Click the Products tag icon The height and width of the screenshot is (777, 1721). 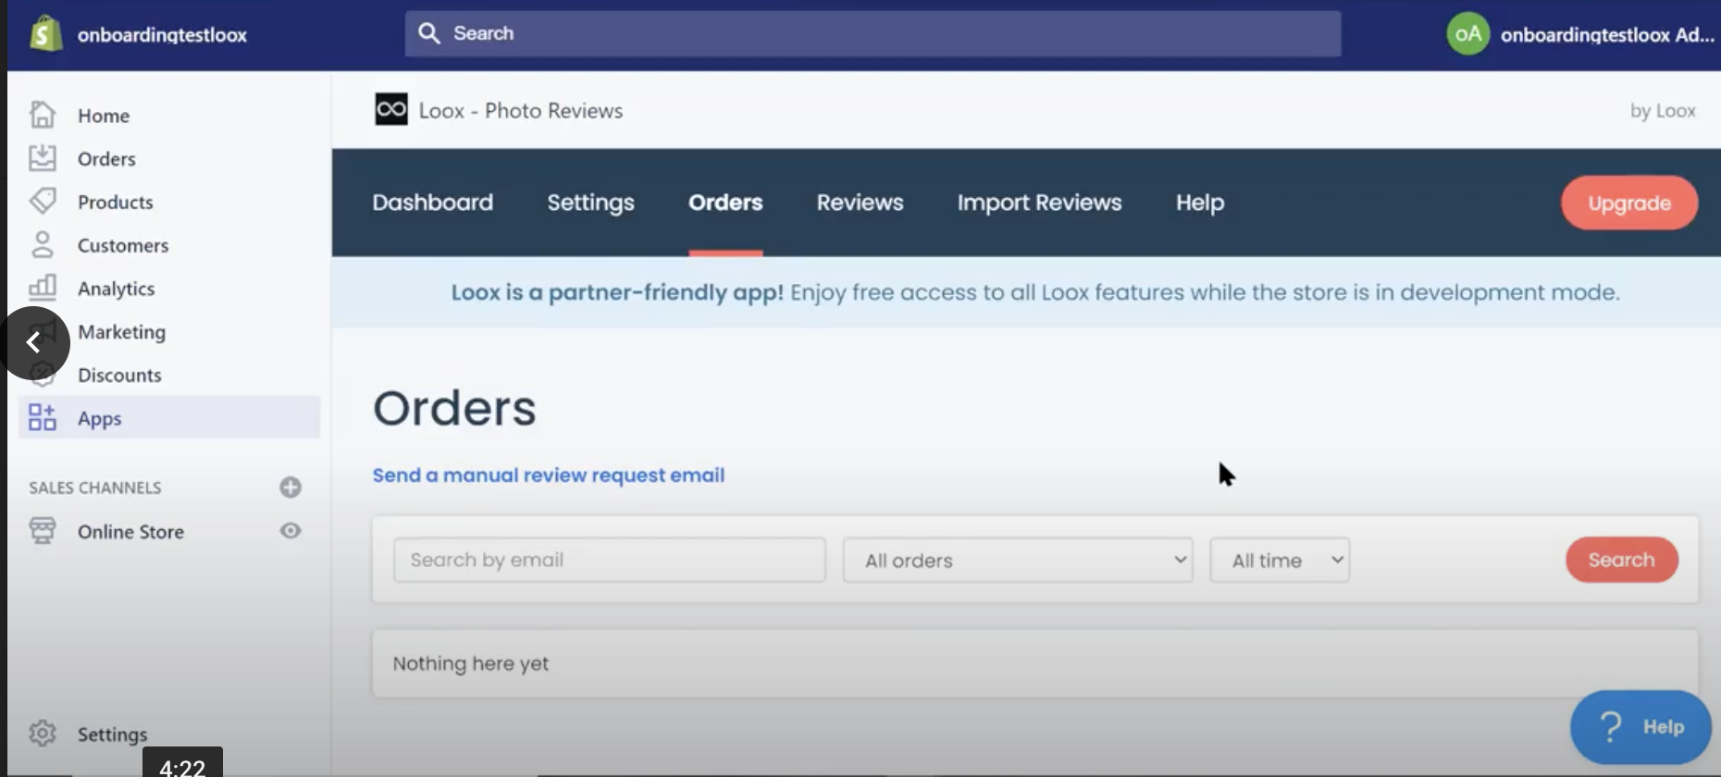click(x=43, y=202)
